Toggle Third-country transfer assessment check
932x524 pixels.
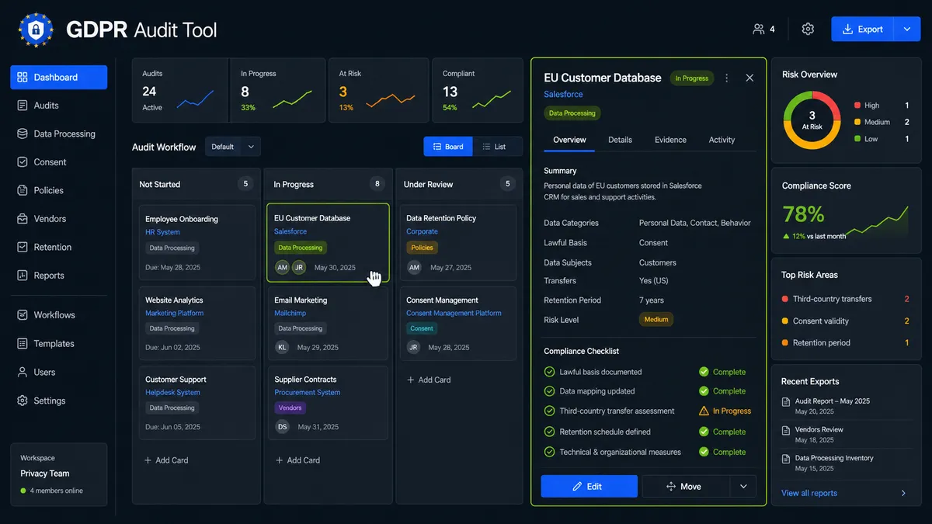(550, 411)
